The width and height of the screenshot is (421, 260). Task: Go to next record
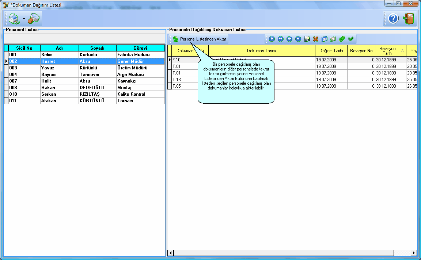[289, 39]
